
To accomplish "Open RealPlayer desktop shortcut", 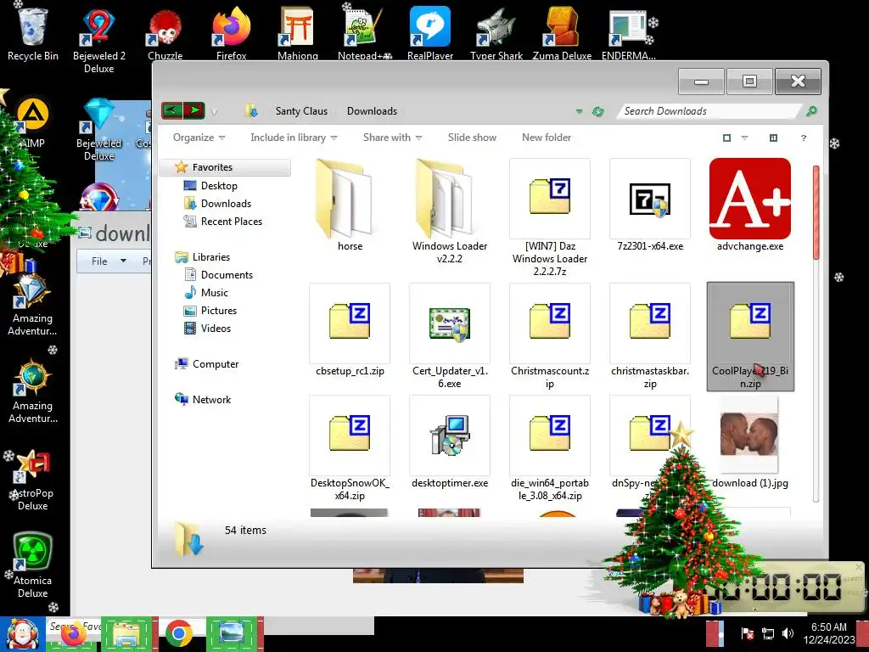I will [x=430, y=33].
